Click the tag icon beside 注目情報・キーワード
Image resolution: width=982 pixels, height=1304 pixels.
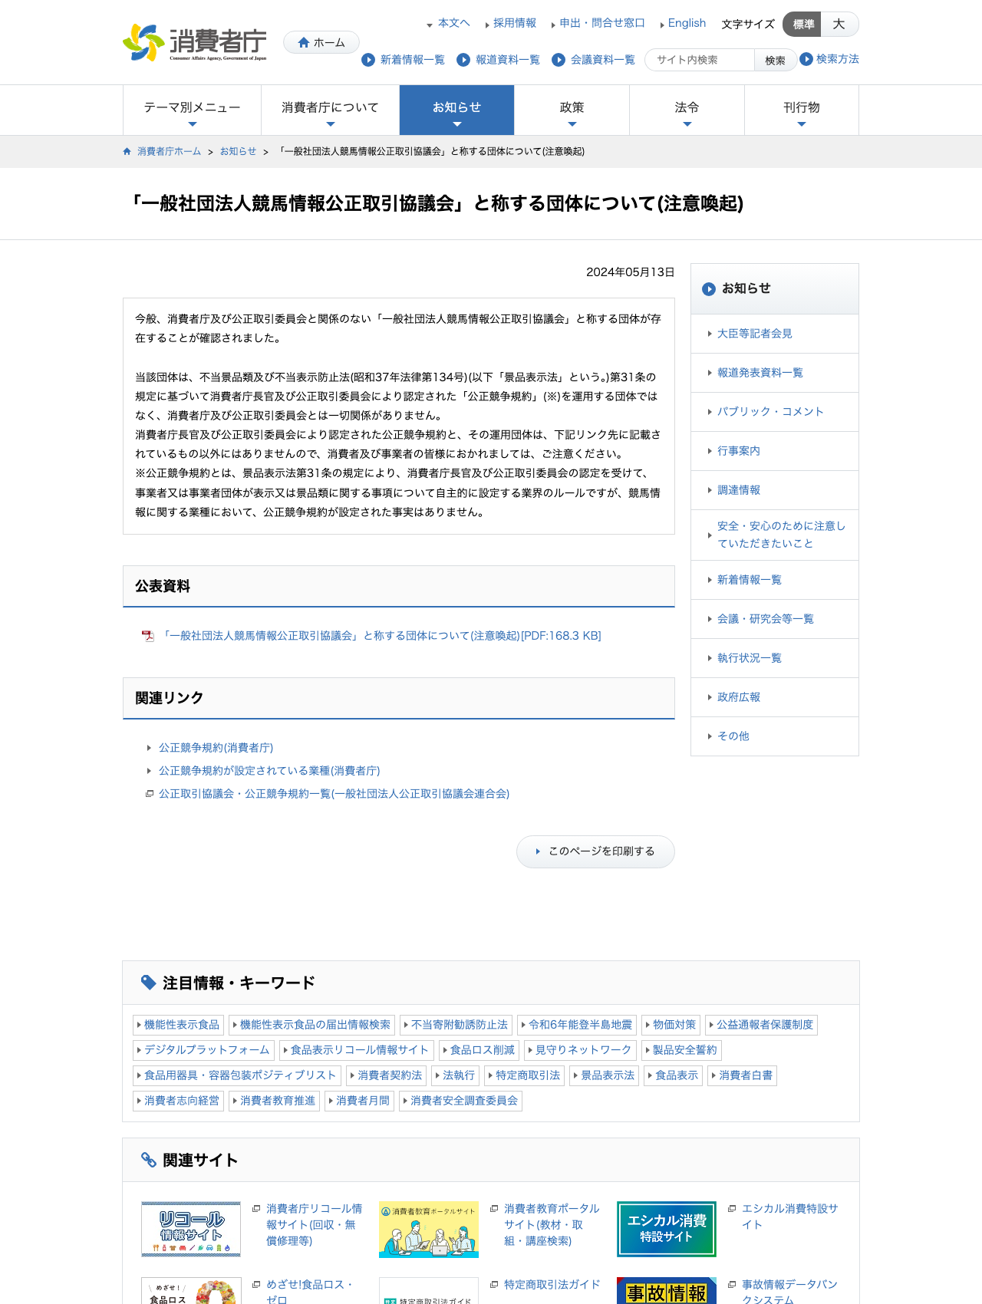(149, 983)
